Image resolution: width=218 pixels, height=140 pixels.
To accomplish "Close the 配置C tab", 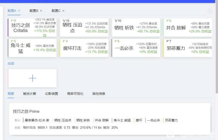I will coord(63,10).
